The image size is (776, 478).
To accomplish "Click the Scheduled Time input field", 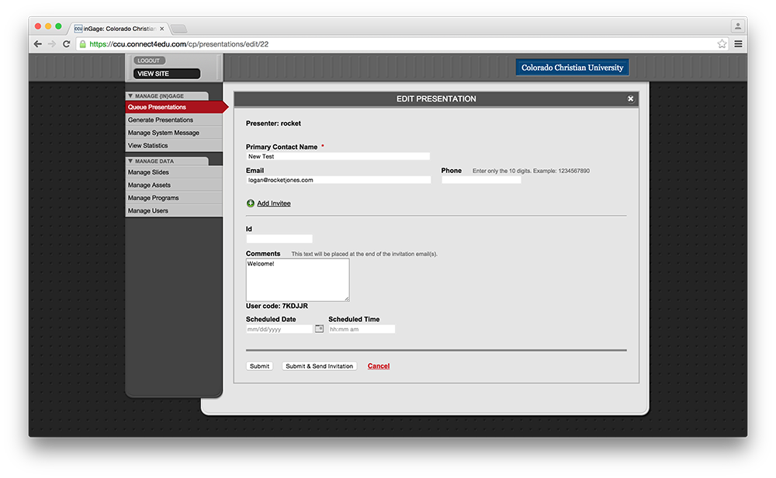I will 362,329.
